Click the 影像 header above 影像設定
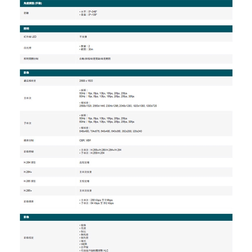Screen dimensions: 252x252 pos(26,217)
